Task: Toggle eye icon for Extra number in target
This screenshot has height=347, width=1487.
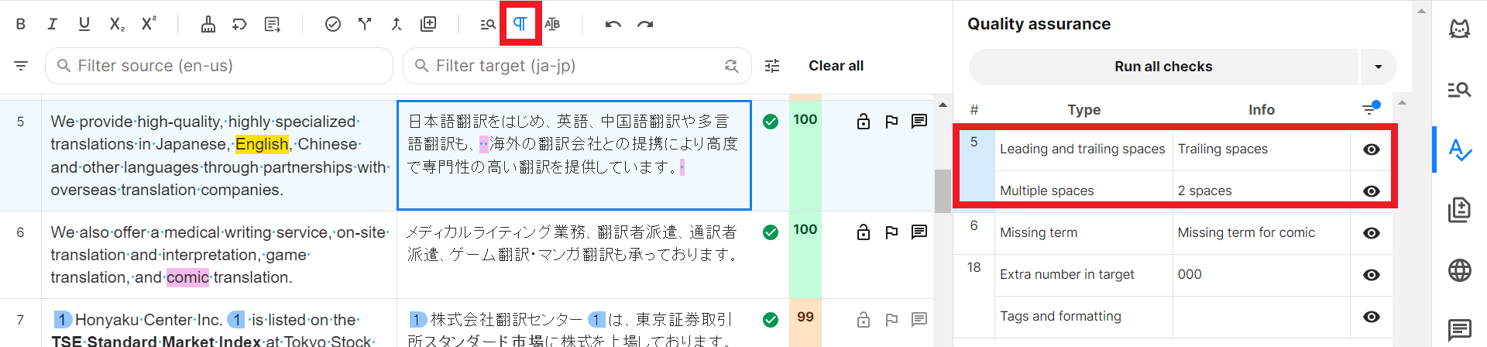Action: [1371, 275]
